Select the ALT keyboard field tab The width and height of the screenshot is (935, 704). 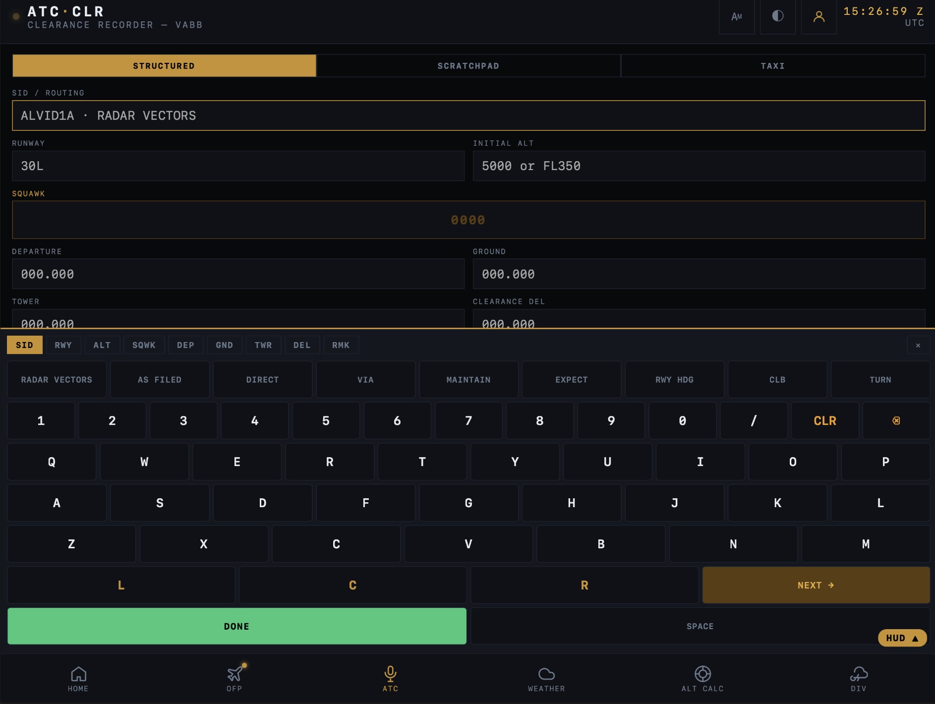pos(102,345)
